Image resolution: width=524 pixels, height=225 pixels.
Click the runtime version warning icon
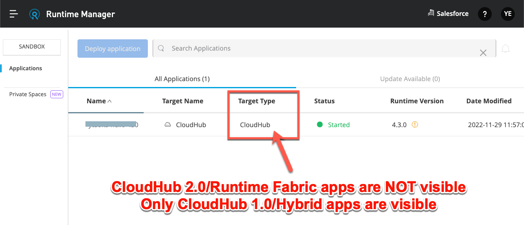415,125
